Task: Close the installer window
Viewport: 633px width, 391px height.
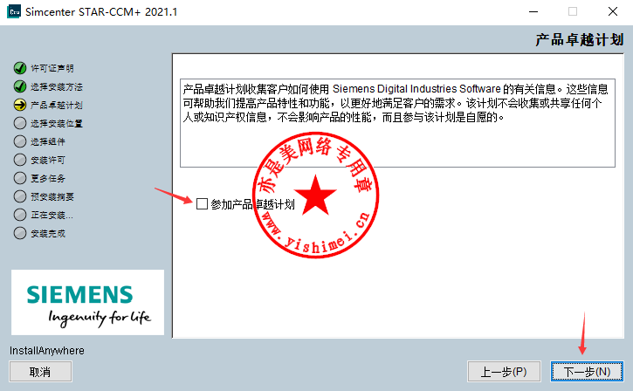Action: [613, 11]
